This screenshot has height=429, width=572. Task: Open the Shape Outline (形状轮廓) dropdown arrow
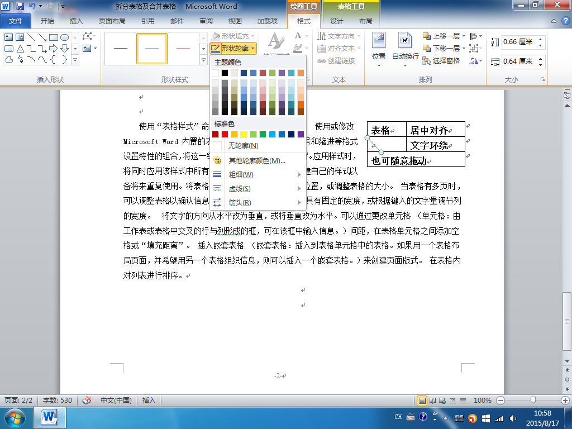253,48
